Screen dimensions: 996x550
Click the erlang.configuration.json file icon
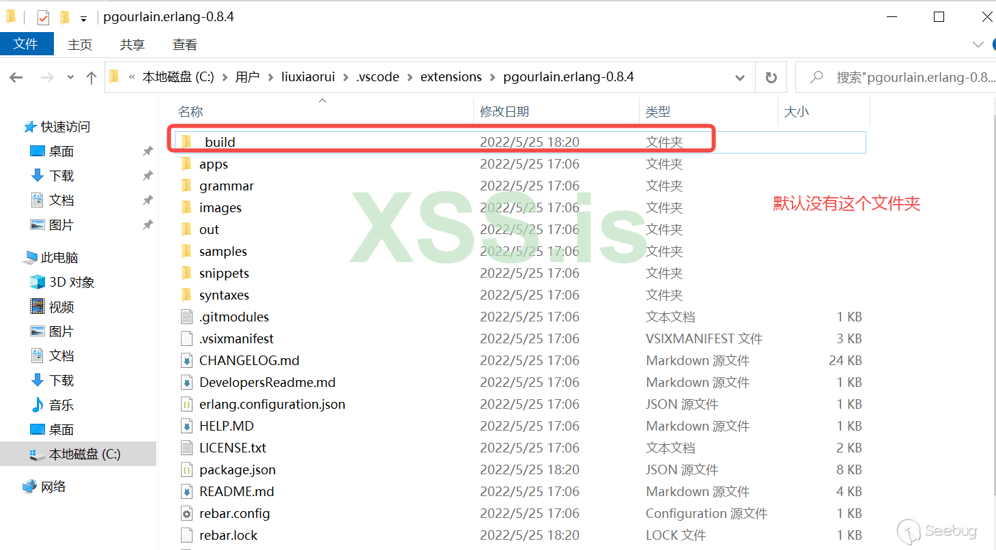coord(186,404)
